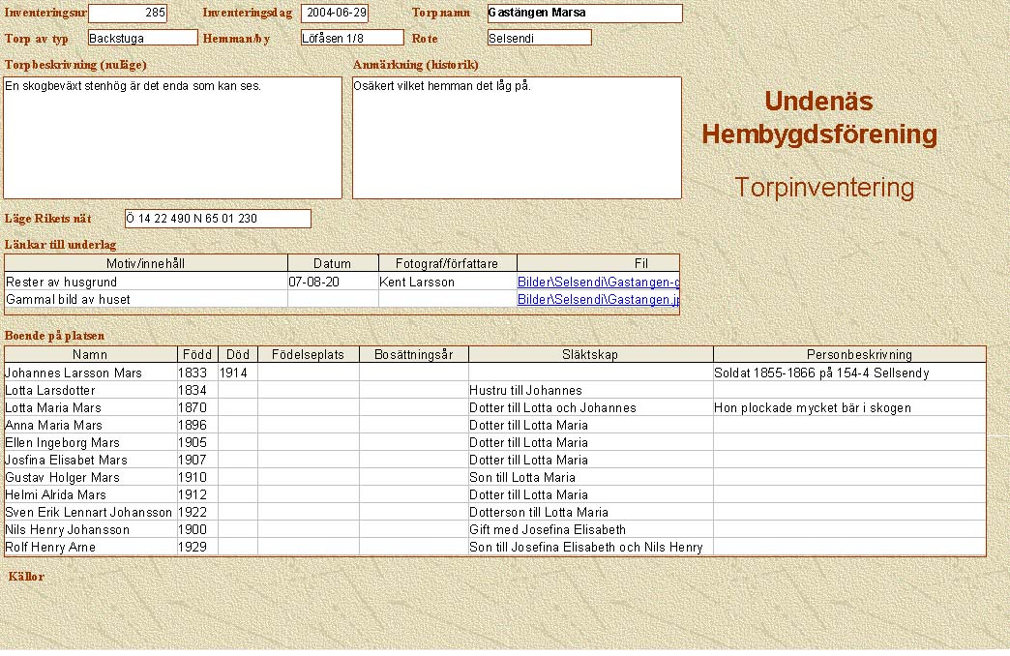Click inside the Anmärkning historik text area
1010x656 pixels.
pyautogui.click(x=517, y=137)
